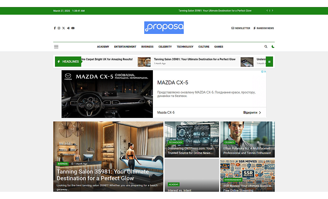Click the March 27, 2025 date in top bar
Screen dimensions: 328x199
point(62,11)
